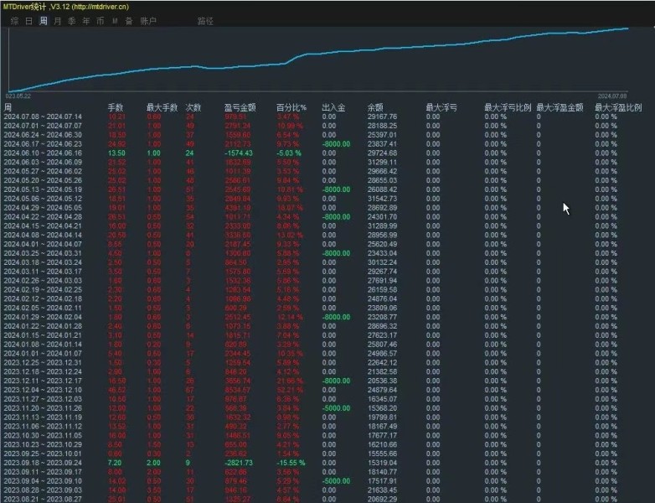The image size is (655, 503).
Task: Click the 最大浮盈金额 column header
Action: pos(560,107)
